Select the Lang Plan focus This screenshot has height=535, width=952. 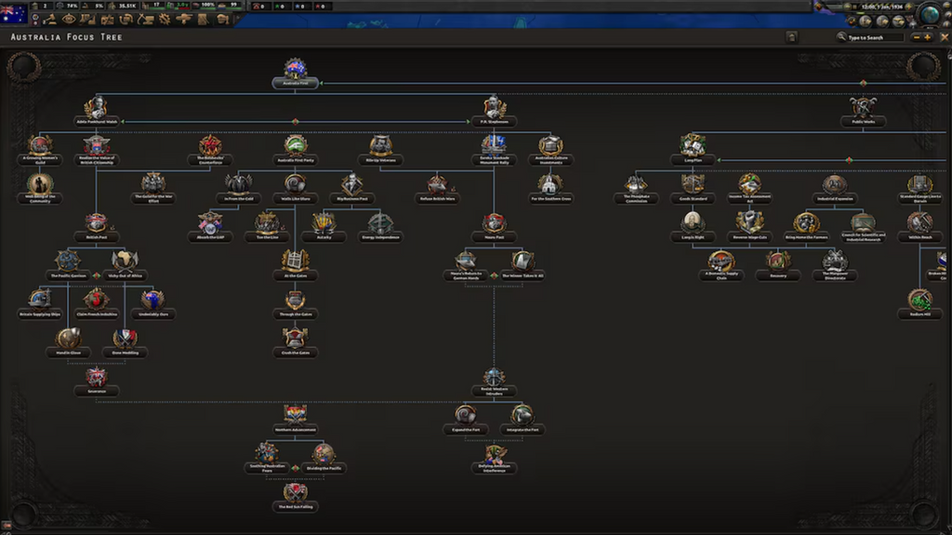click(693, 151)
